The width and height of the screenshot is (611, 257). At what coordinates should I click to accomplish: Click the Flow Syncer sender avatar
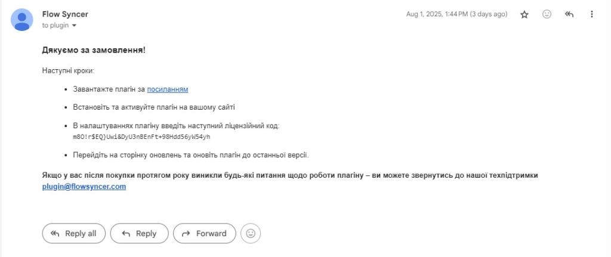coord(22,20)
